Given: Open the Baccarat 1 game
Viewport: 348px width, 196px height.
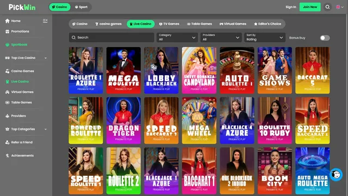Looking at the screenshot, I should [x=199, y=170].
